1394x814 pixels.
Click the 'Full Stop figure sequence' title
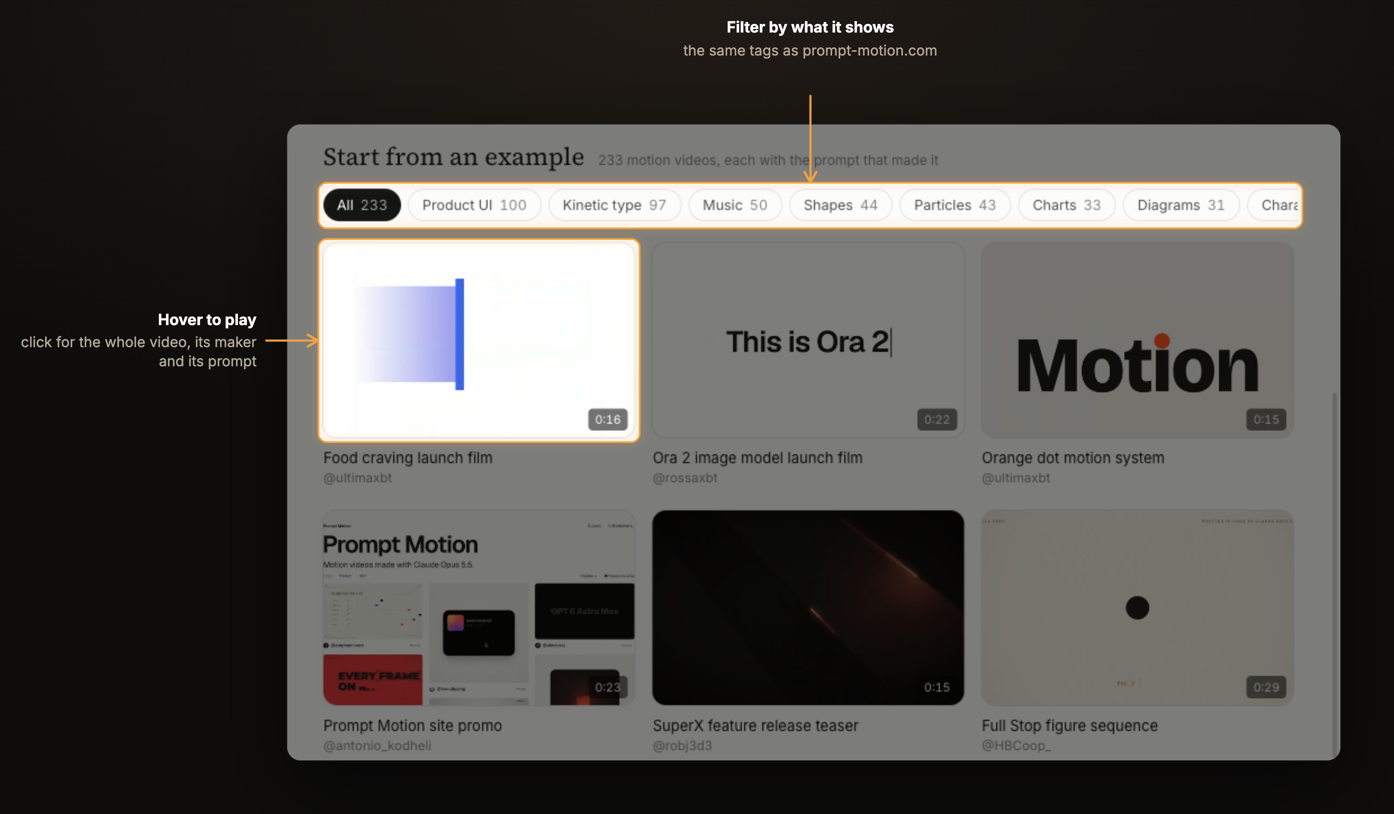pyautogui.click(x=1069, y=725)
